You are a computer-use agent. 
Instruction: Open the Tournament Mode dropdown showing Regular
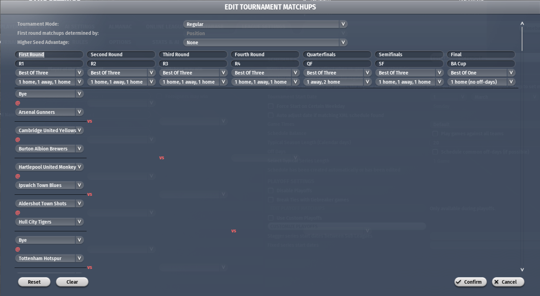tap(265, 24)
